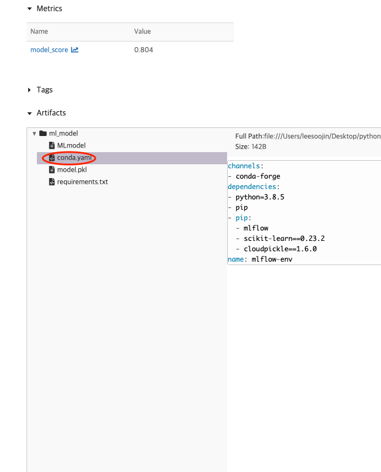
Task: Click the Tags section heading
Action: click(x=44, y=90)
